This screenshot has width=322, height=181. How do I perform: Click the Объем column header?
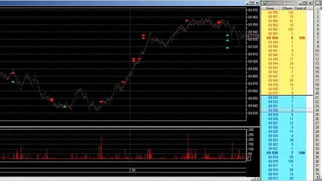(x=287, y=8)
